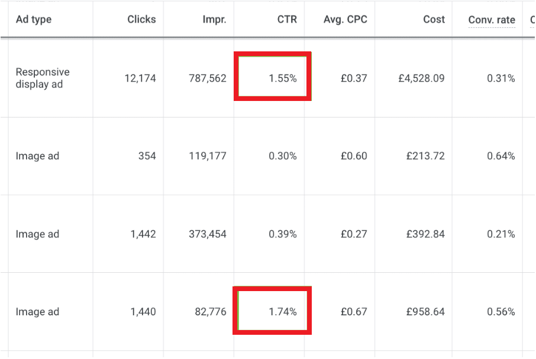The height and width of the screenshot is (359, 536).
Task: Click the Image ad label with 1,440 clicks
Action: (x=37, y=312)
